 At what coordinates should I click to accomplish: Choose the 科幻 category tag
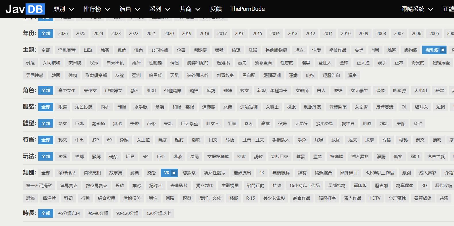[68, 198]
